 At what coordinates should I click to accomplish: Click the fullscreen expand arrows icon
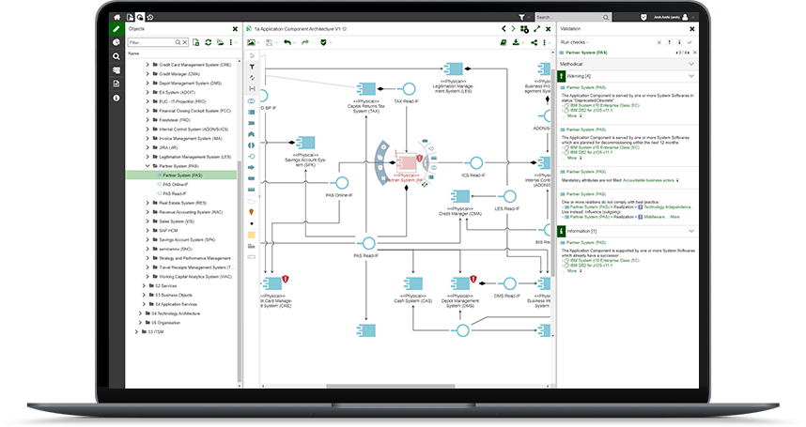535,29
